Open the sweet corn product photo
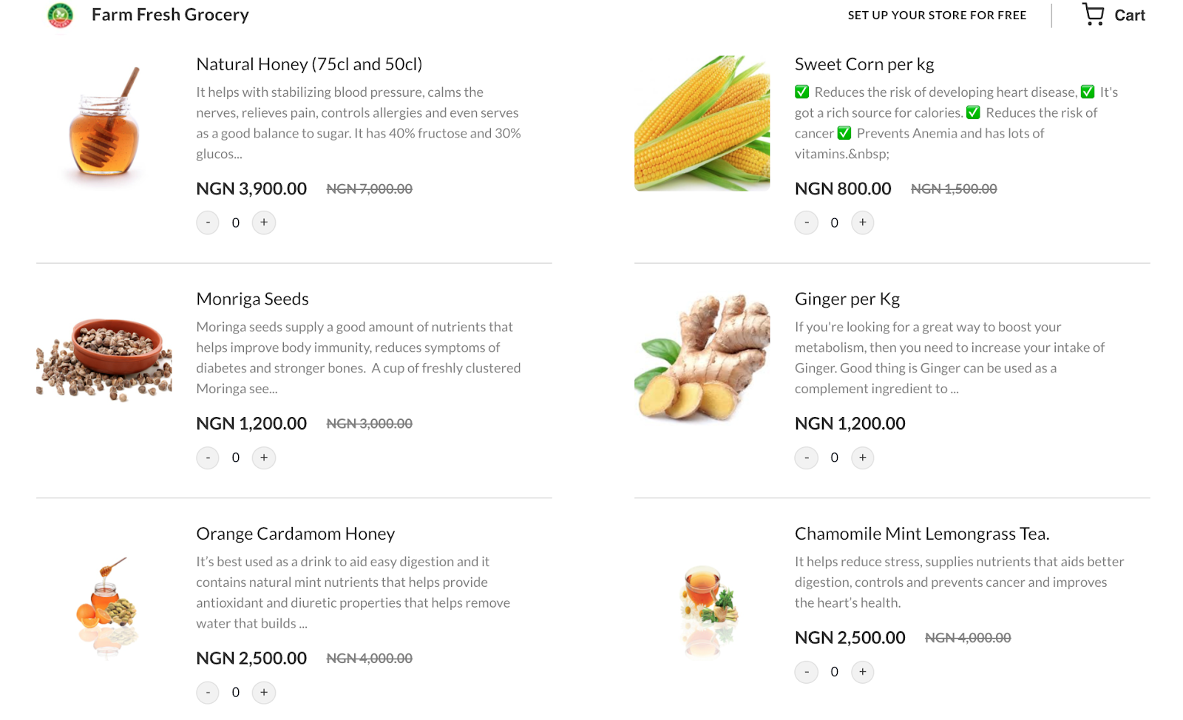 tap(702, 123)
